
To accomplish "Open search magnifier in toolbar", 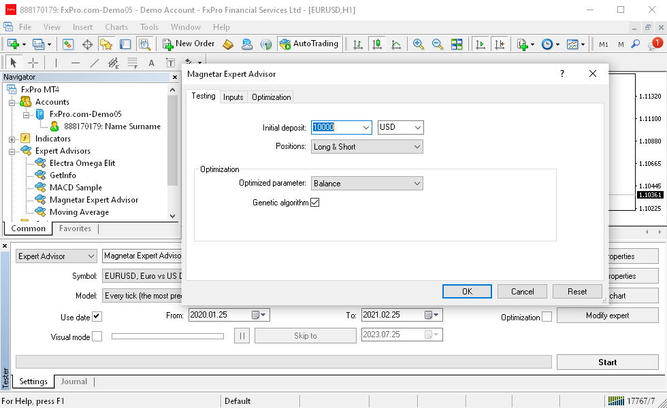I will (x=636, y=44).
